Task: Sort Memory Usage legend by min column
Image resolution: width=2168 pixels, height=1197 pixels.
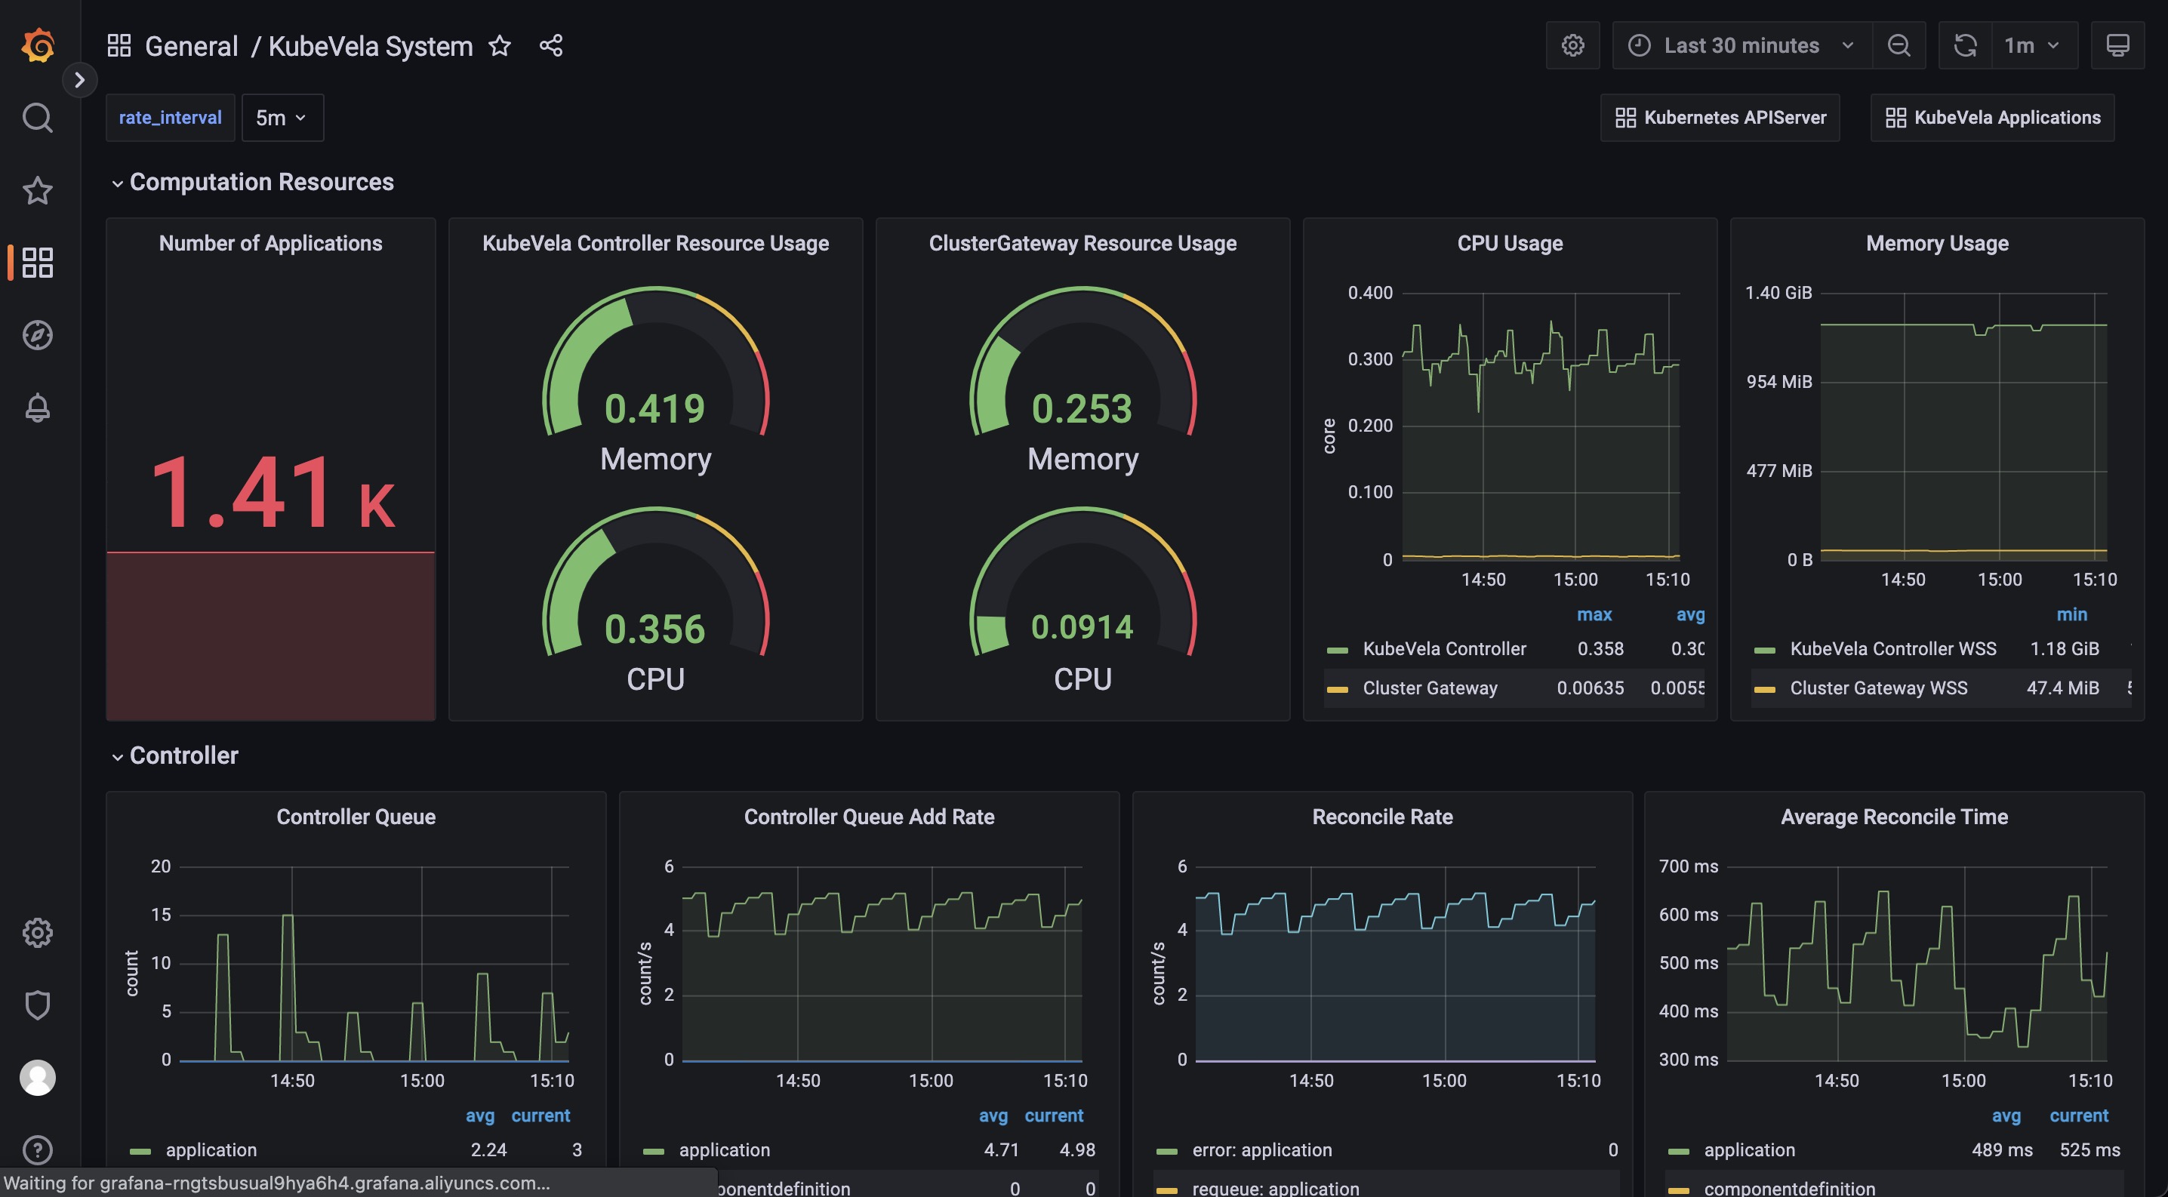Action: (2071, 614)
